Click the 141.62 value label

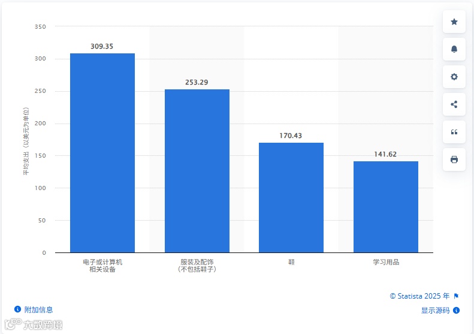tap(385, 154)
